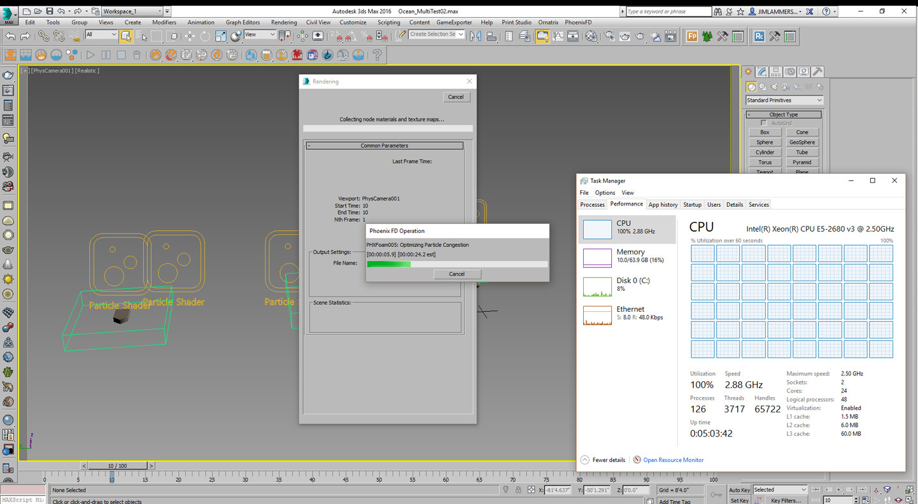Viewport: 918px width, 504px height.
Task: Open the Selected key filter dropdown
Action: 780,490
